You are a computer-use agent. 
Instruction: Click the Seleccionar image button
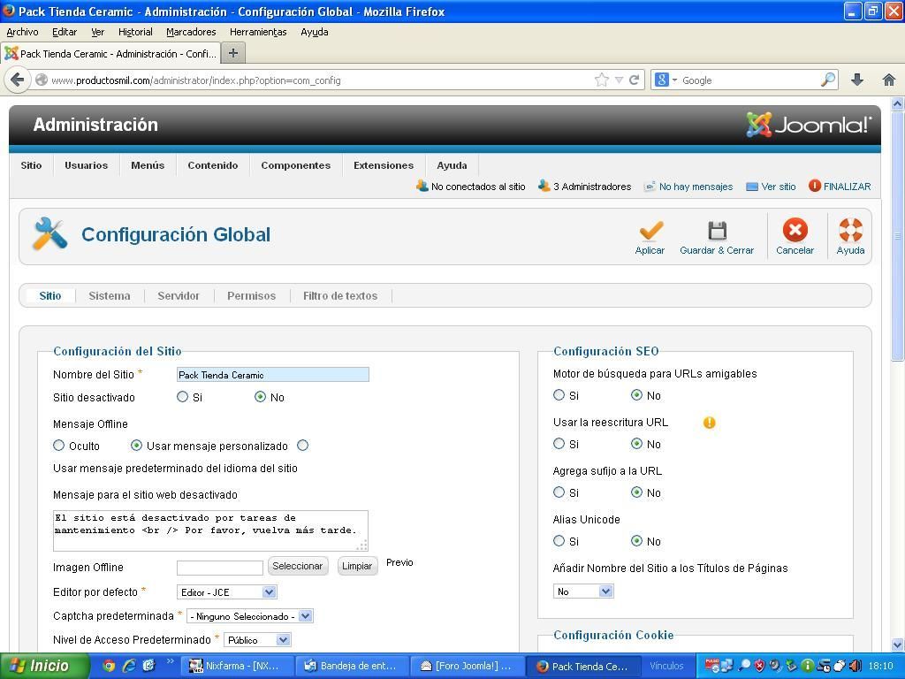click(x=298, y=566)
